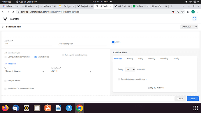Click the browser forward arrow
This screenshot has height=113, width=201.
coord(8,12)
